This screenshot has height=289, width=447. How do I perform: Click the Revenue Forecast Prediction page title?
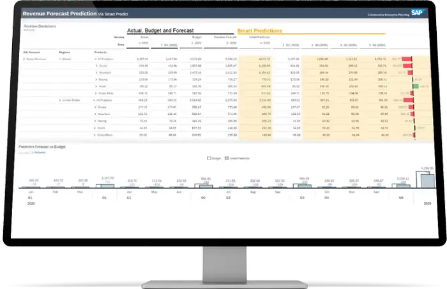pyautogui.click(x=57, y=13)
